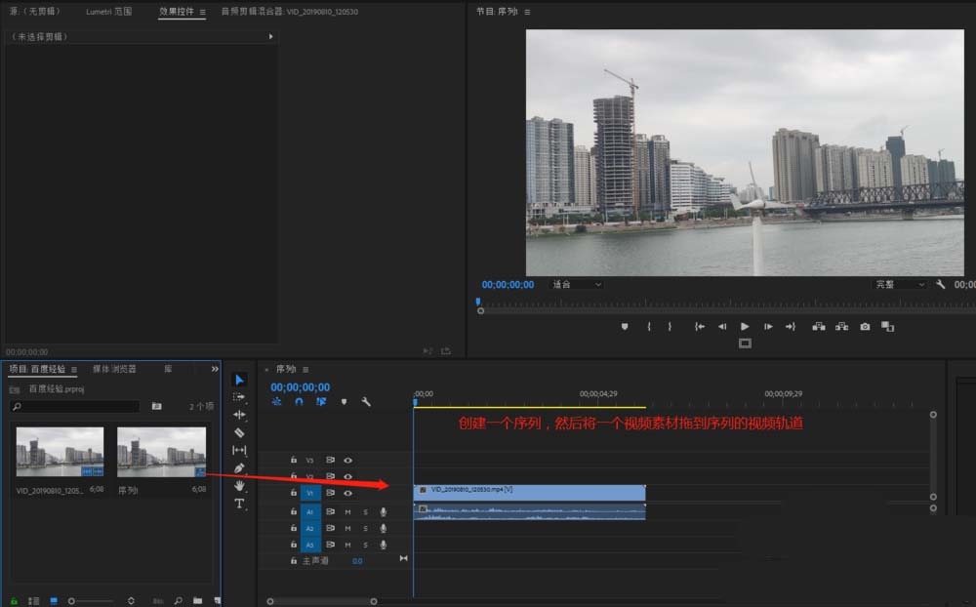Expand hidden panel tabs with double chevron

(x=215, y=369)
